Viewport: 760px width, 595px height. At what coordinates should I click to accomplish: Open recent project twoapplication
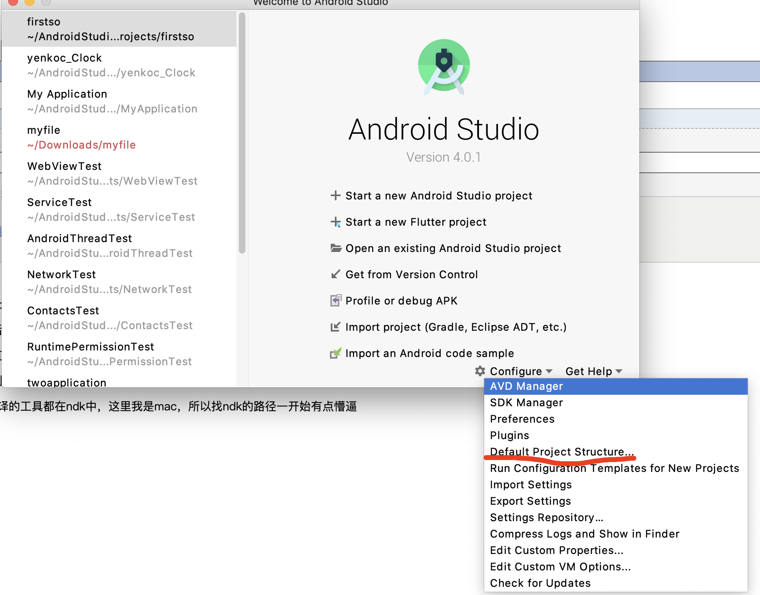click(119, 380)
